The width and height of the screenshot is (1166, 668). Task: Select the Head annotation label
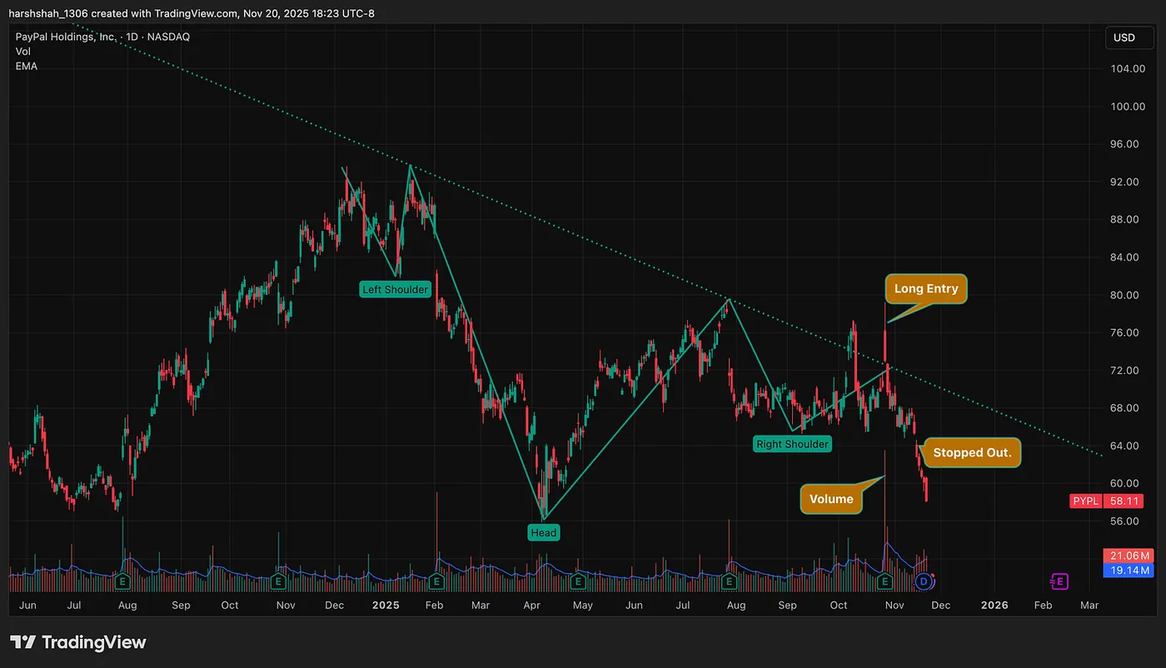click(544, 532)
